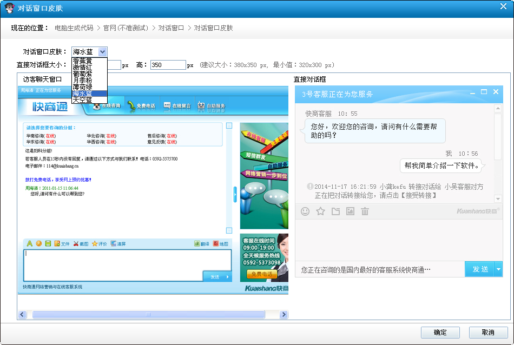Expand the arrow next to 发送 button
Screen dimensions: 514x345
coord(498,269)
